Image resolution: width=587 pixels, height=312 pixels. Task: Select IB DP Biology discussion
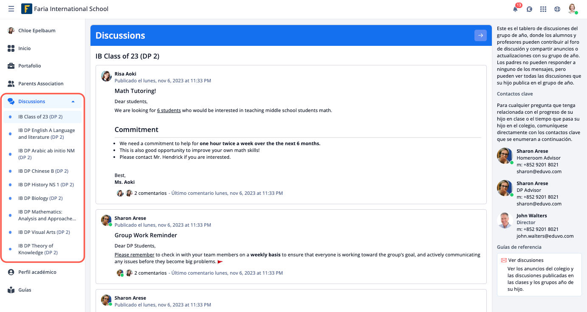[x=40, y=198]
